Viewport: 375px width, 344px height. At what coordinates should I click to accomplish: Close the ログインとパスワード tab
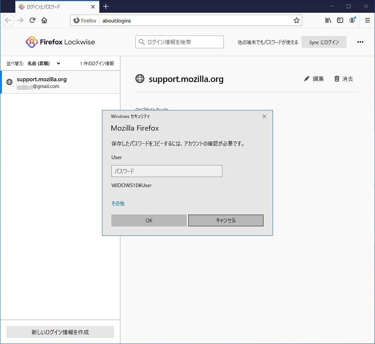[x=93, y=7]
